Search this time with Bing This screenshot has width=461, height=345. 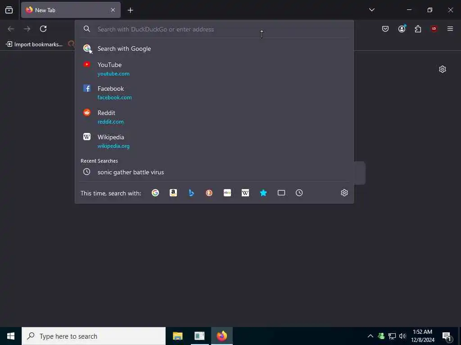(x=191, y=193)
